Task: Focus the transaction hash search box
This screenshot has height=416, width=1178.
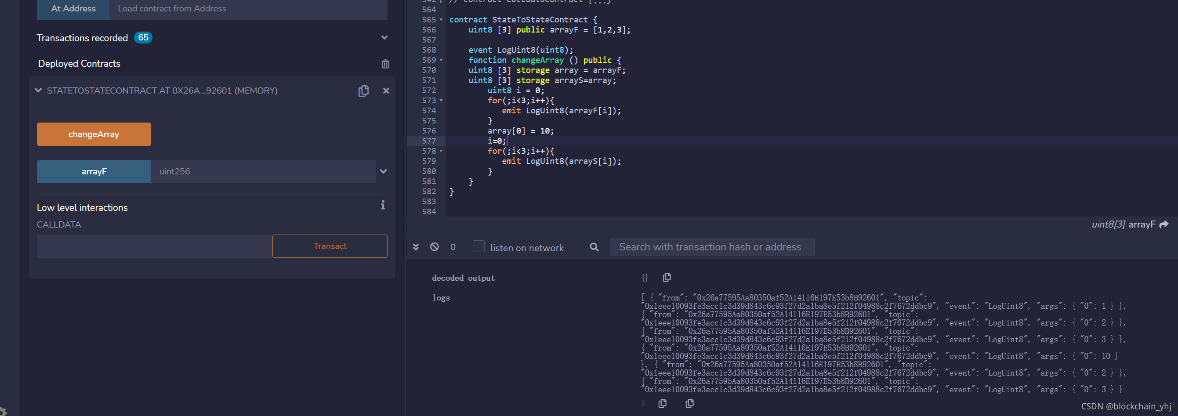Action: coord(711,247)
